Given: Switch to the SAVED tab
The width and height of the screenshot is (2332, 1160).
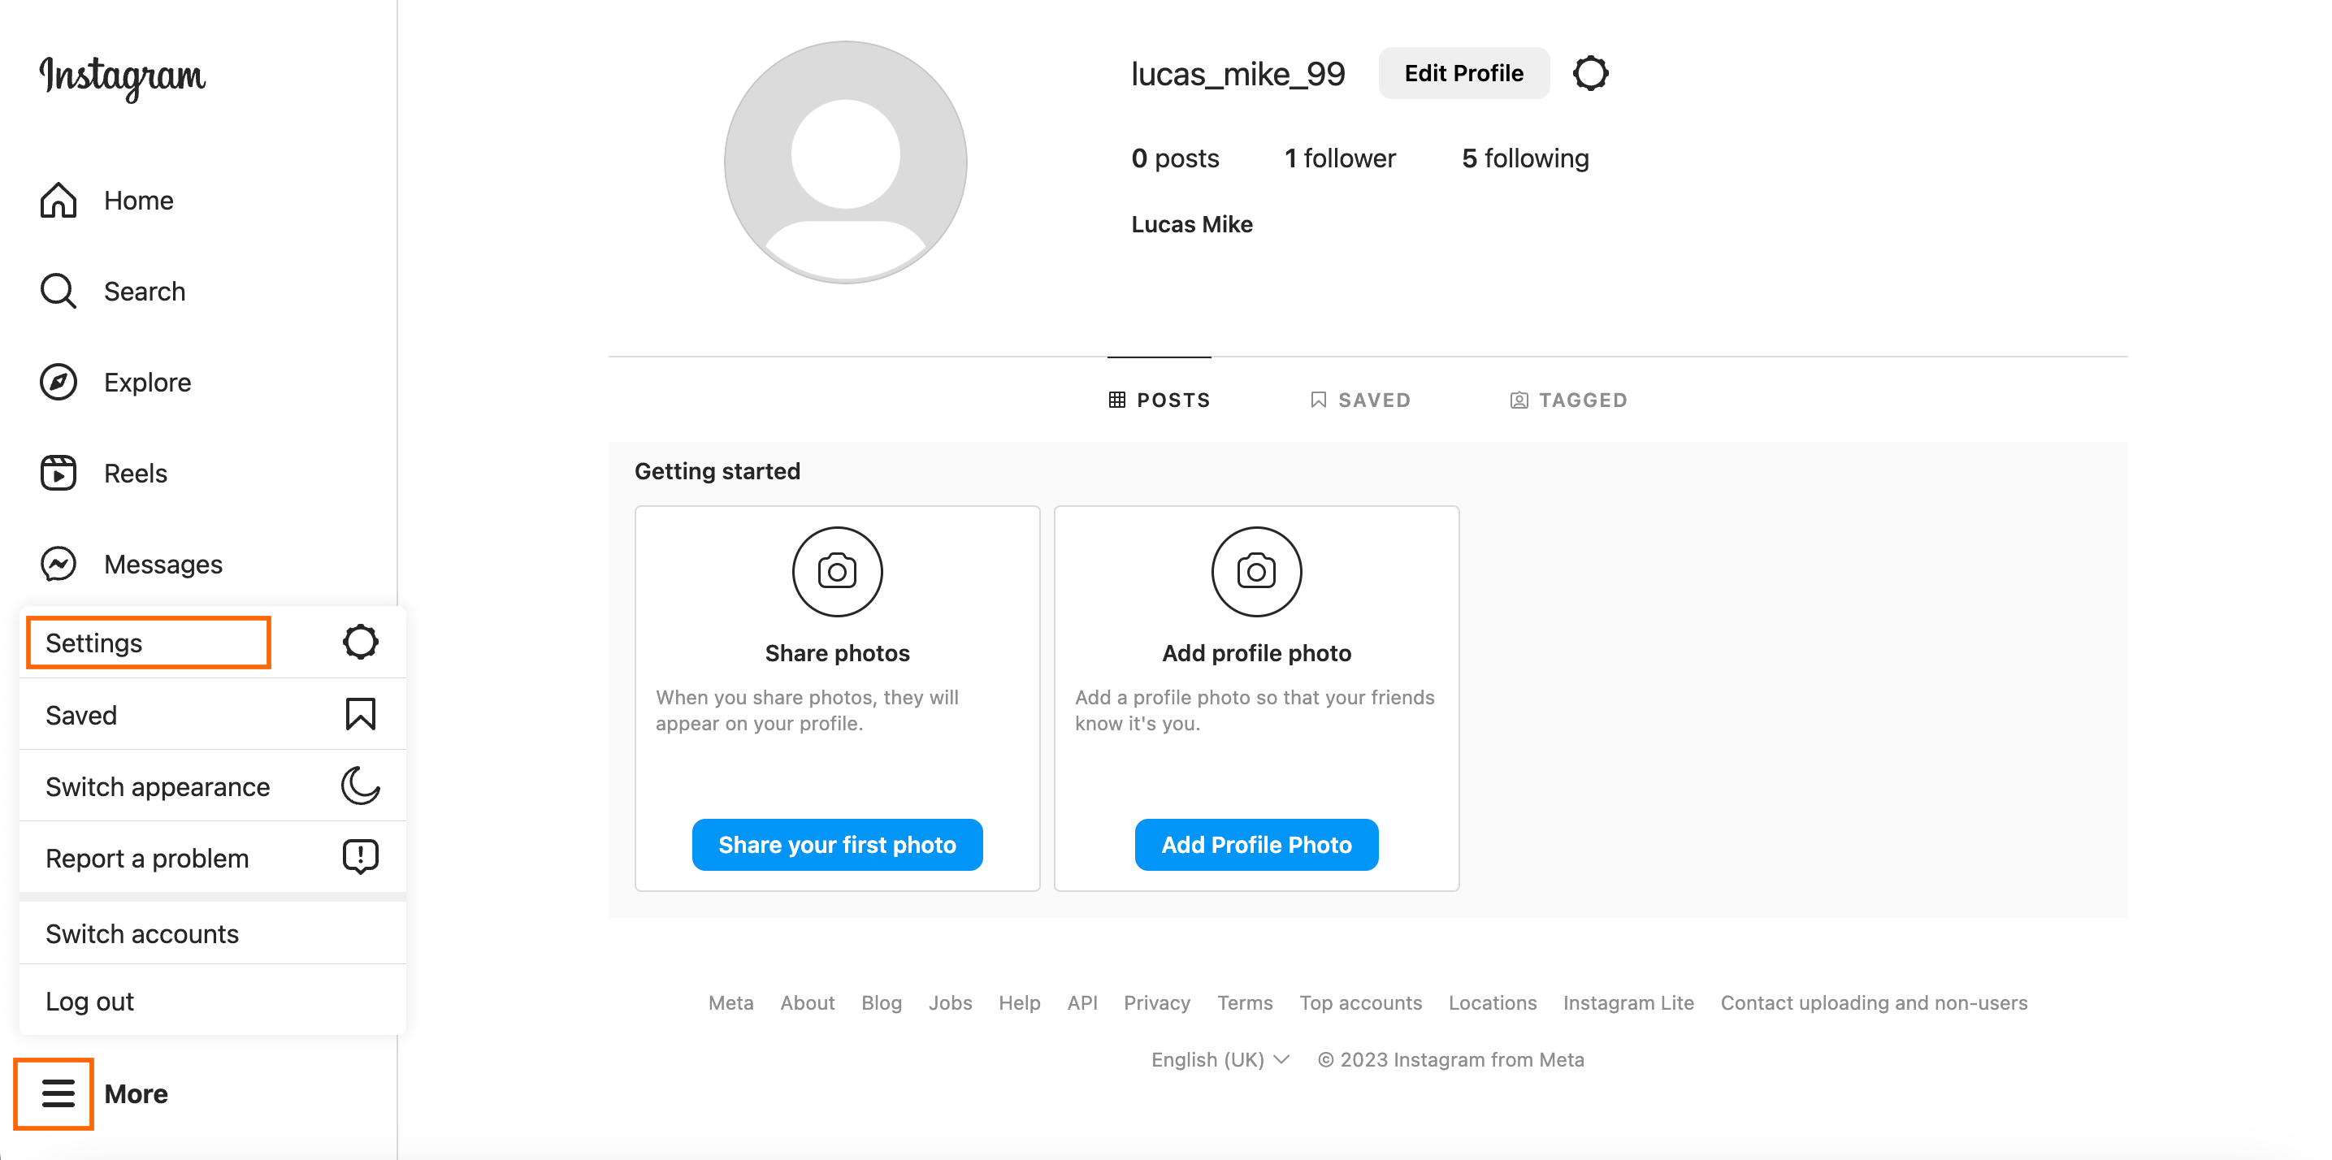Looking at the screenshot, I should click(x=1359, y=400).
